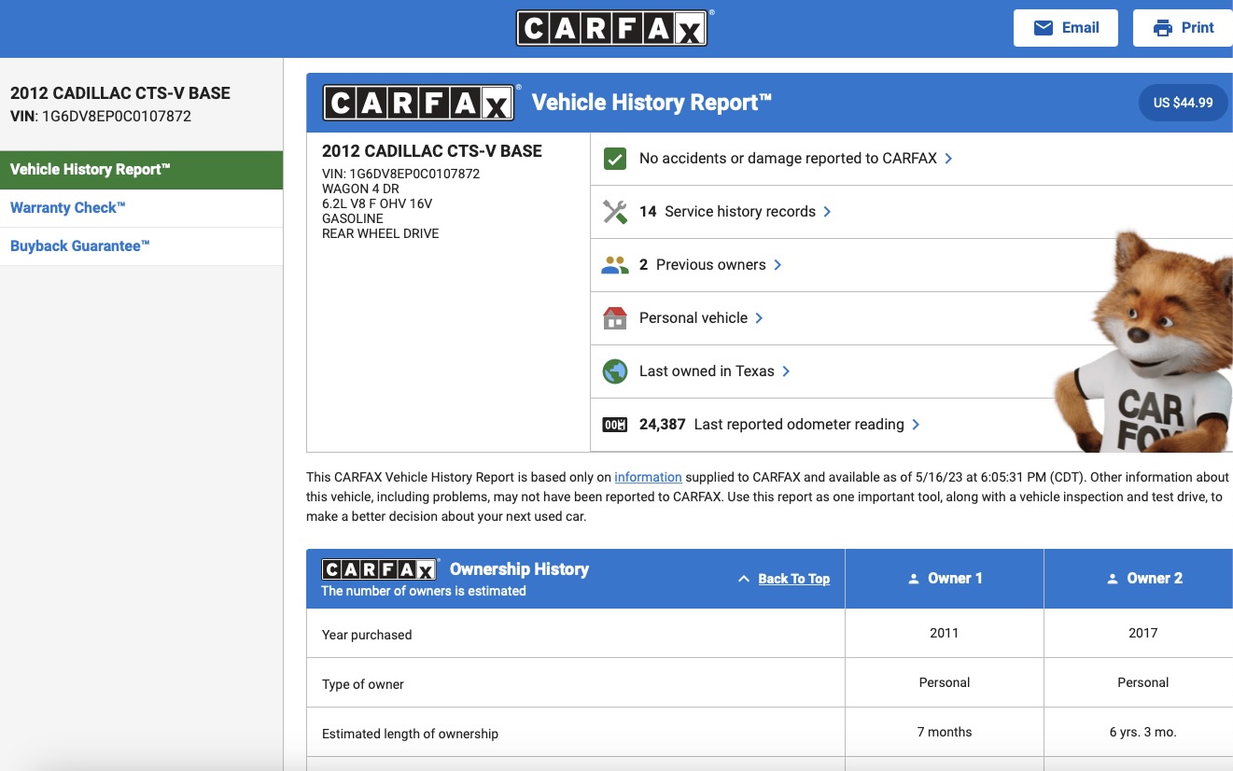Click the Ownership History section title

tap(519, 569)
